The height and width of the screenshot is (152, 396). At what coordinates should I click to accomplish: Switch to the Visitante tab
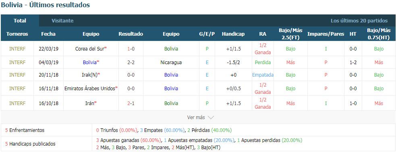[x=62, y=20]
